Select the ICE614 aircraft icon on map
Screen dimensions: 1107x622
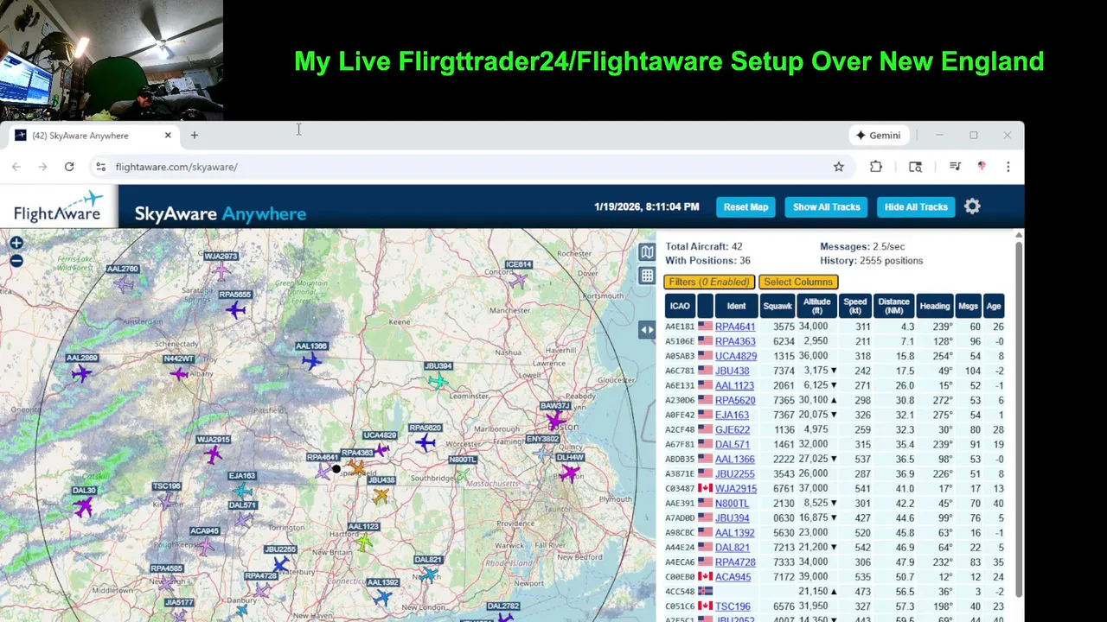click(x=518, y=280)
